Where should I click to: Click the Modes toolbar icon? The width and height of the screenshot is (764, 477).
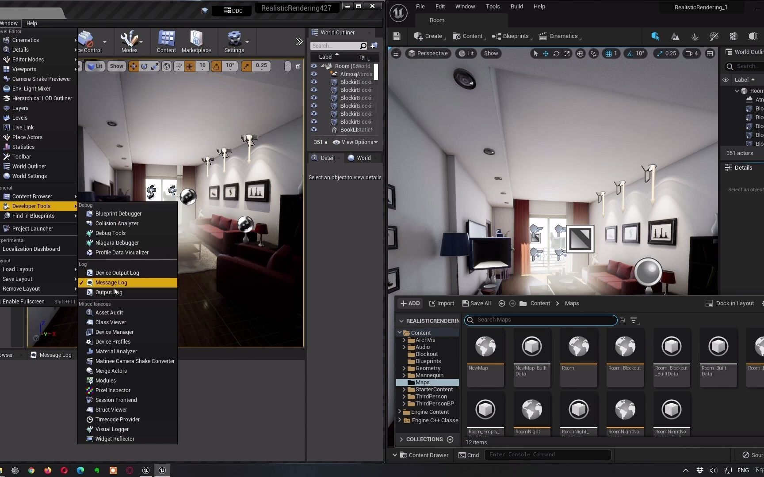130,42
